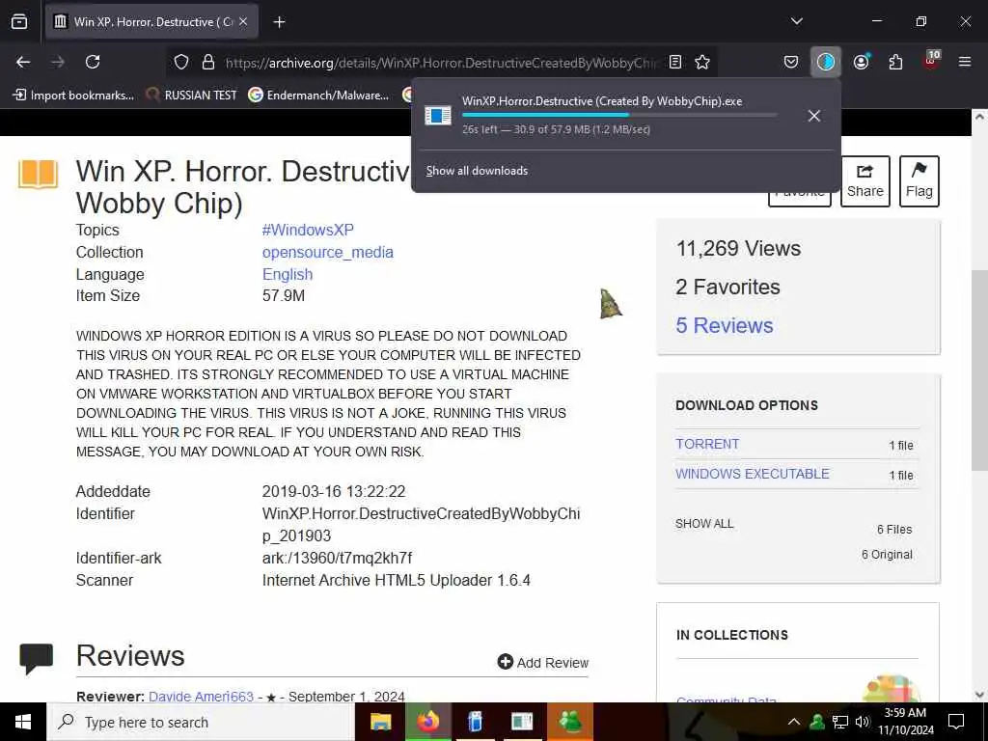988x741 pixels.
Task: Jump to 5 Reviews link
Action: 724,325
